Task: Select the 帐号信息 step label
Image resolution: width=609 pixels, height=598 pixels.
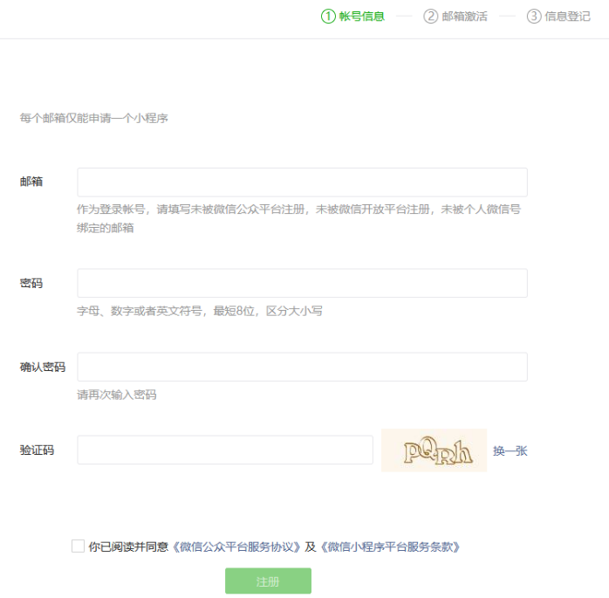Action: pos(362,17)
